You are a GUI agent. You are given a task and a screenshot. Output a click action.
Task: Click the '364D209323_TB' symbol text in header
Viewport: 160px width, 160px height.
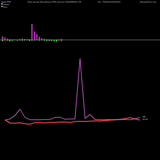click(73, 2)
